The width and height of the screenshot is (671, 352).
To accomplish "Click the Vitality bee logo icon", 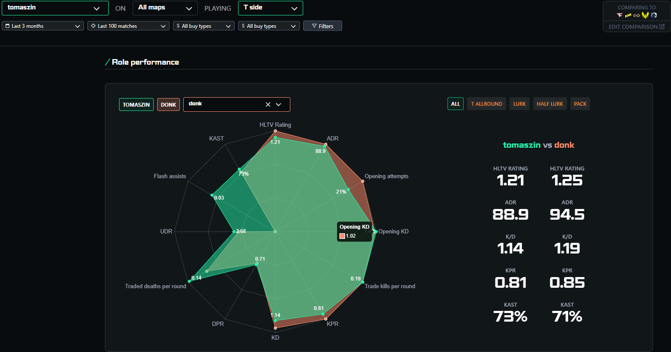I will click(645, 15).
